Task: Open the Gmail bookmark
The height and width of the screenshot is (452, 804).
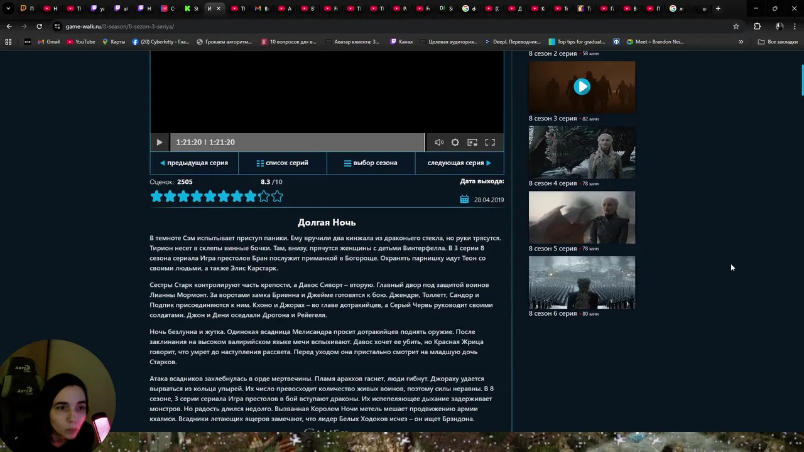Action: pyautogui.click(x=49, y=42)
